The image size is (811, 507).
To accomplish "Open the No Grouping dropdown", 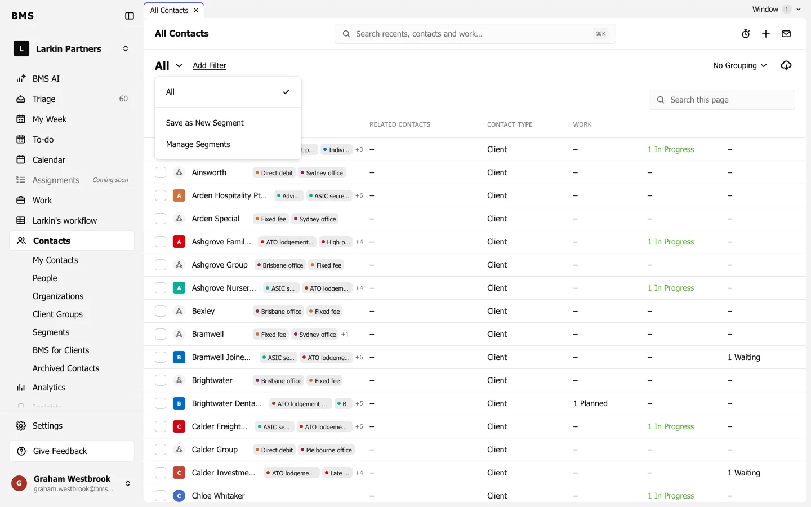I will (x=740, y=65).
